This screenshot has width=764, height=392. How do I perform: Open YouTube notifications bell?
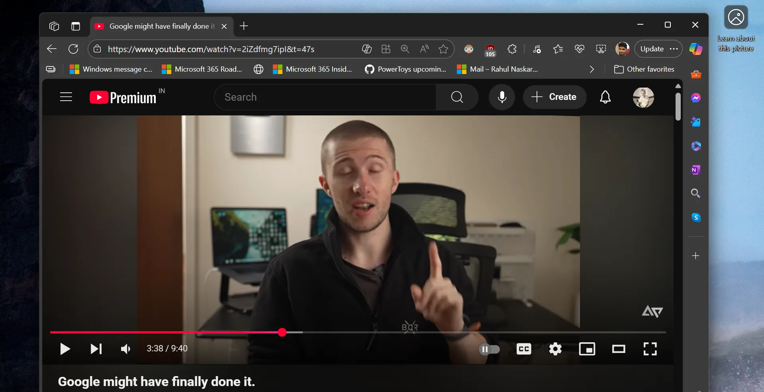pos(605,97)
